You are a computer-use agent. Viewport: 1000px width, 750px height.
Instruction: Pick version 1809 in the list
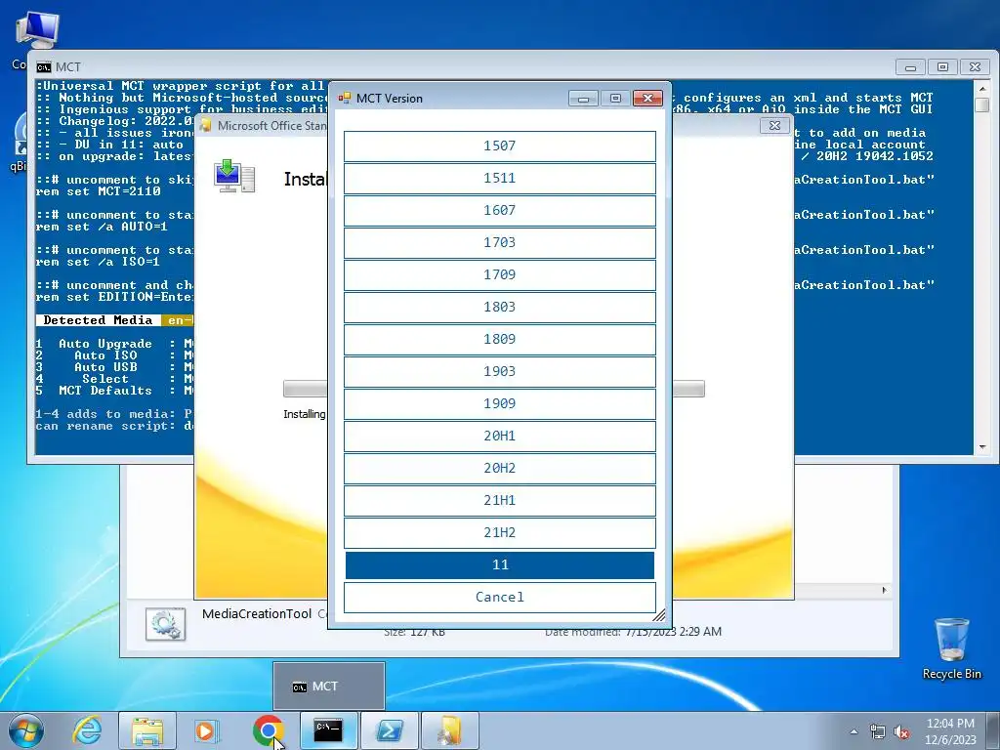pos(499,339)
